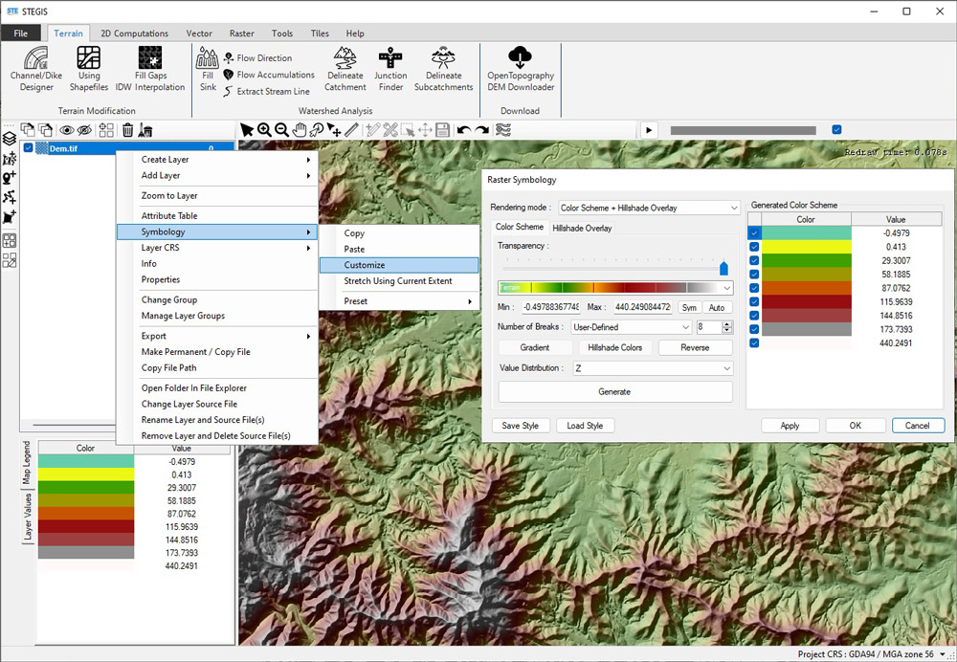957x662 pixels.
Task: Choose Customize from the Symbology submenu
Action: (365, 265)
